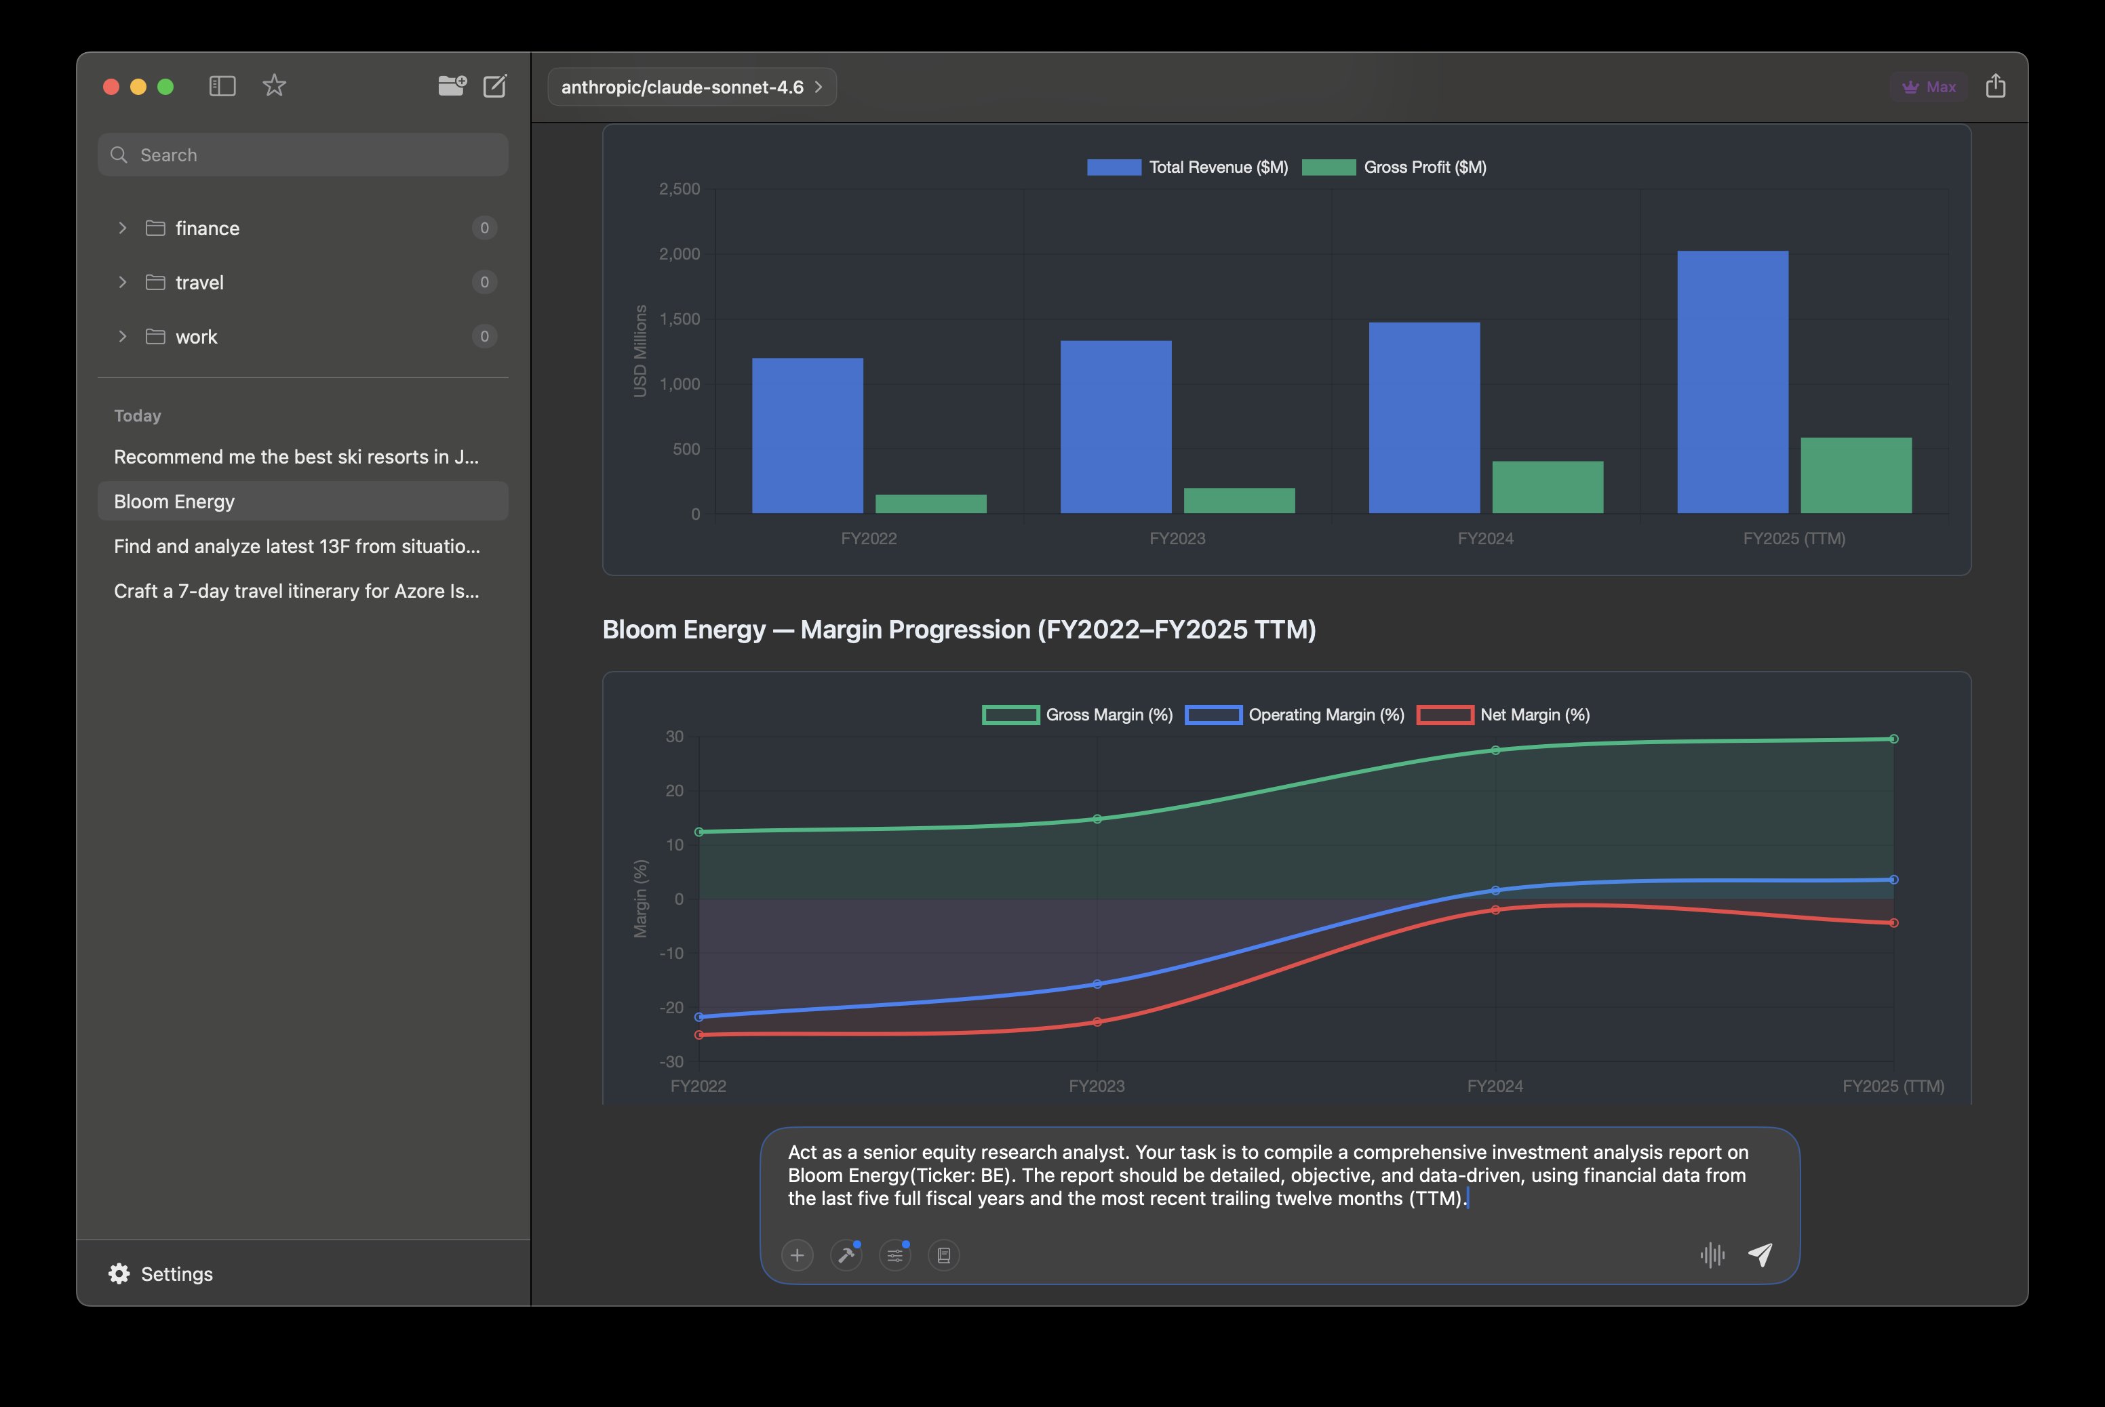Open Settings at the sidebar bottom
Viewport: 2105px width, 1407px height.
pos(161,1273)
